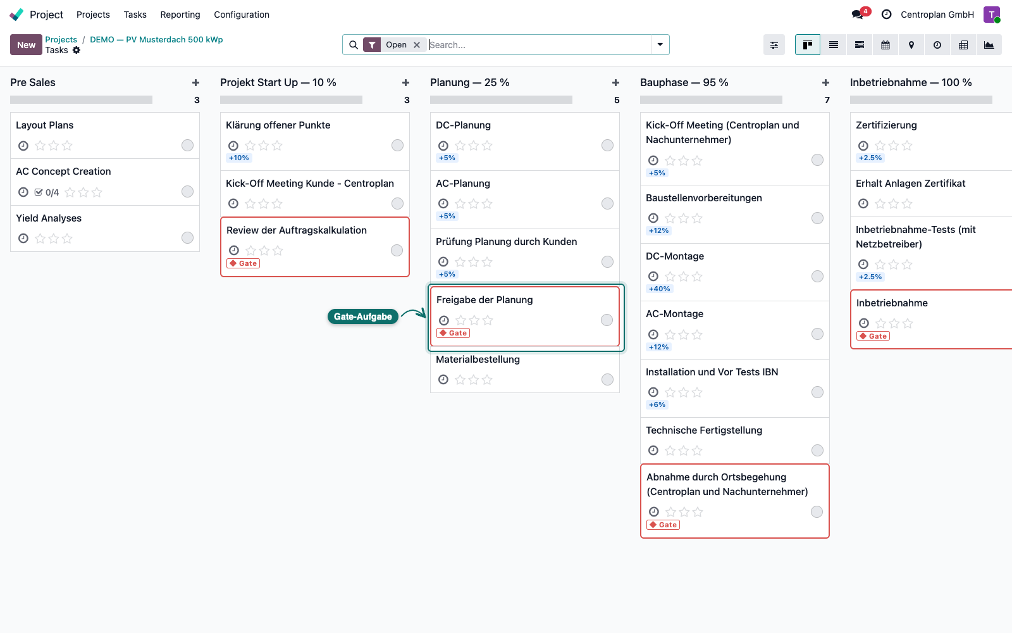The width and height of the screenshot is (1012, 633).
Task: Click the New button
Action: (x=26, y=45)
